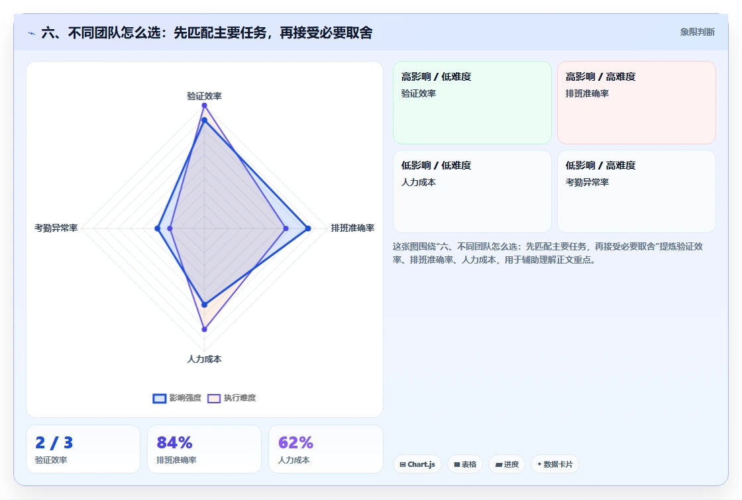The width and height of the screenshot is (742, 500).
Task: Click the 验证效率 axis label on radar chart
Action: (205, 96)
